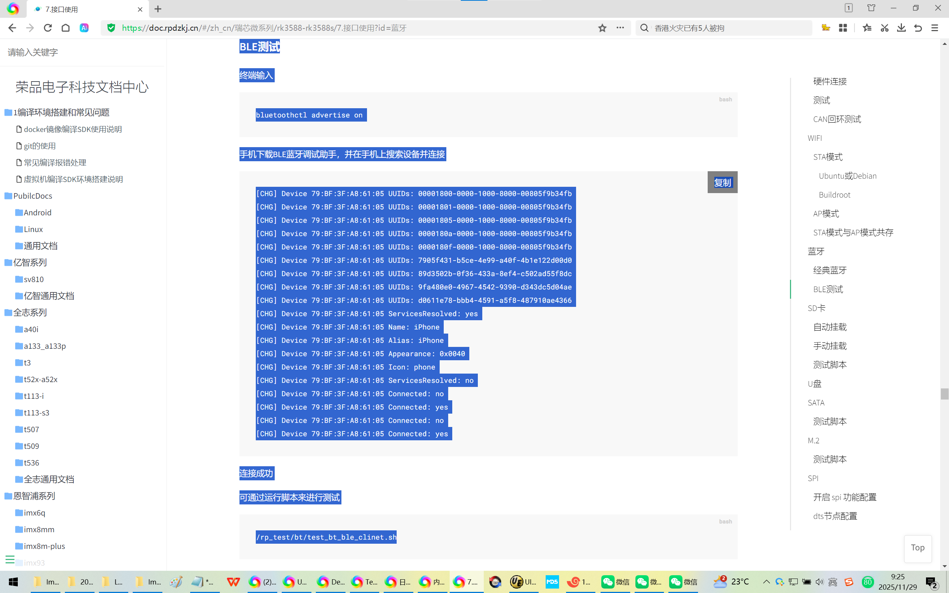Click the browser refresh icon
This screenshot has height=593, width=949.
click(x=48, y=28)
